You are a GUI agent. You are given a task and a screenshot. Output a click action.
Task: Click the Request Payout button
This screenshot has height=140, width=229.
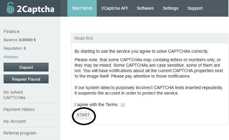pyautogui.click(x=26, y=79)
